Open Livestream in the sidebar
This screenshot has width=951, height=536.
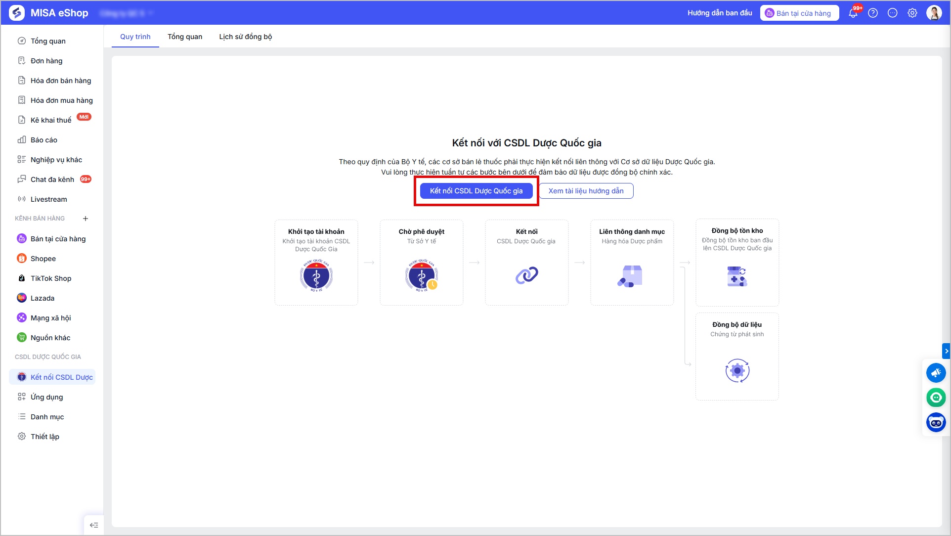point(52,199)
